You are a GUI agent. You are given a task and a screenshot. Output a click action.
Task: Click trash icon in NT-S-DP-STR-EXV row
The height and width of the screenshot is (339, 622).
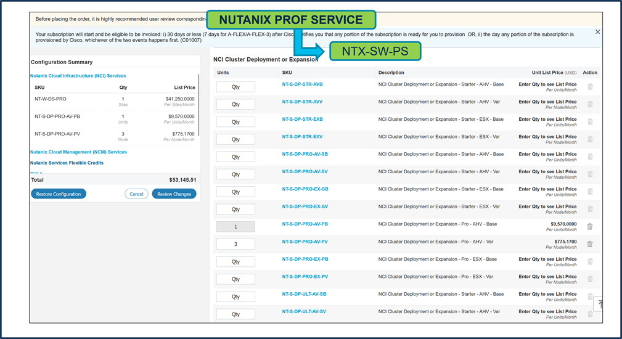pos(591,139)
